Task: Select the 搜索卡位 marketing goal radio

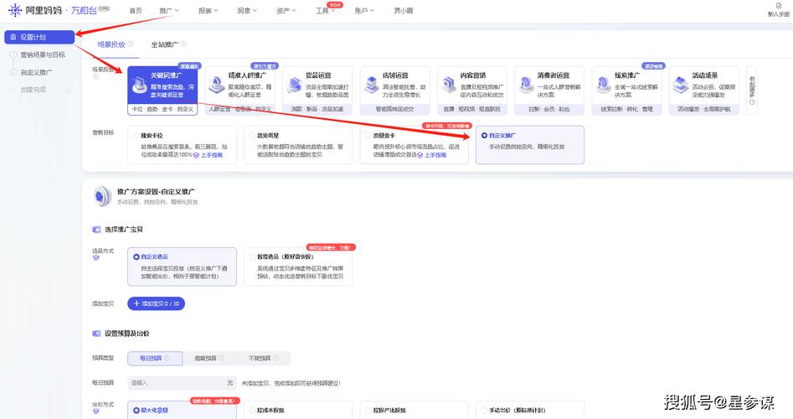Action: [x=136, y=136]
